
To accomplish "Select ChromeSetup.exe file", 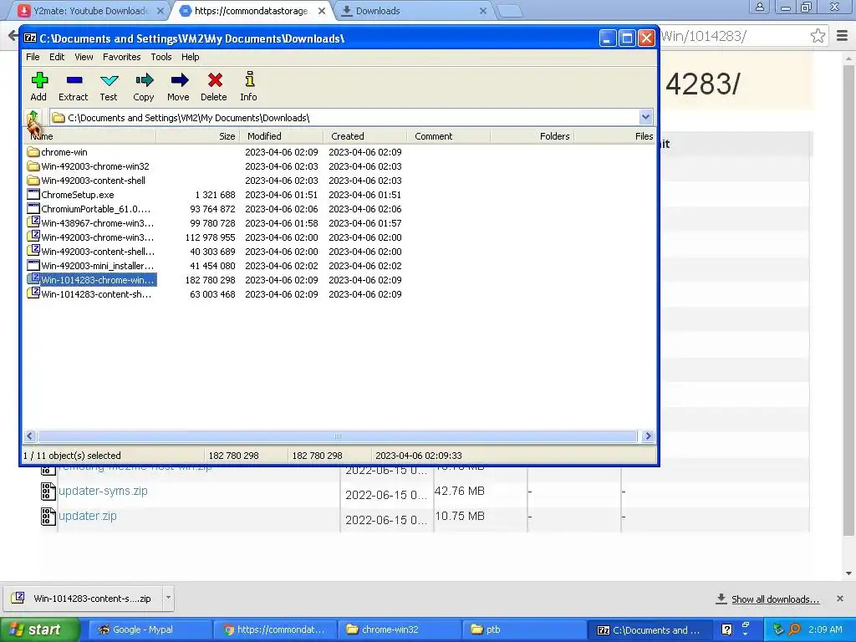I will point(70,194).
